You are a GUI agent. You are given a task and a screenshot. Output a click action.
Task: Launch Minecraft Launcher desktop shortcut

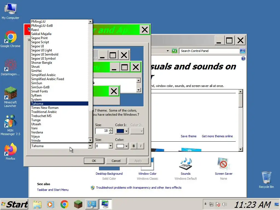click(x=10, y=97)
